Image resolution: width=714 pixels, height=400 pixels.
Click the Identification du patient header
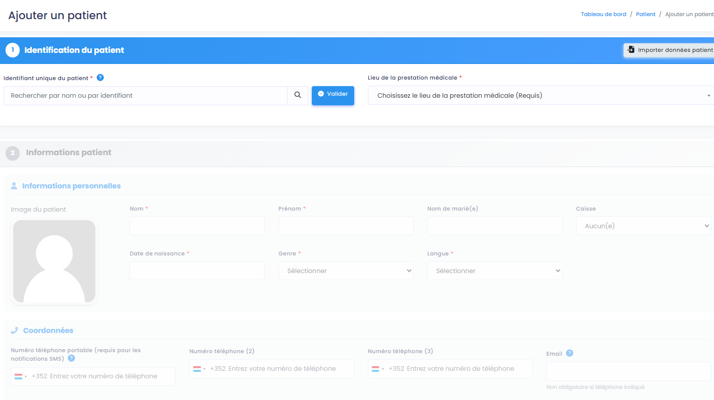(74, 50)
